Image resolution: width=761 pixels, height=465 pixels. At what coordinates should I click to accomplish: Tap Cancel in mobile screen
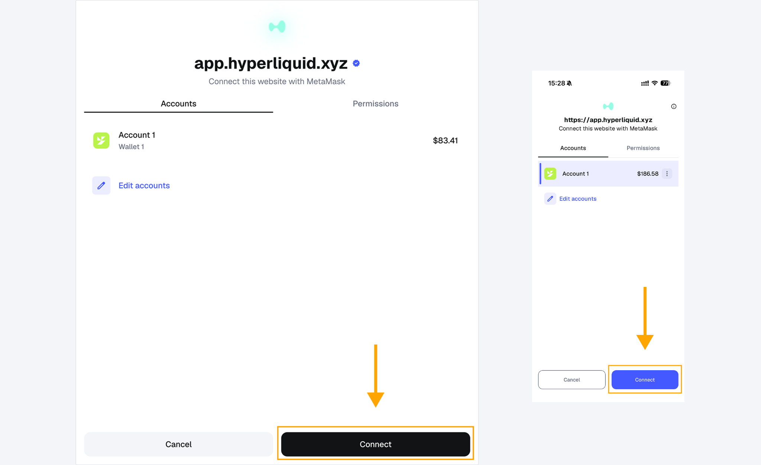[x=571, y=380]
